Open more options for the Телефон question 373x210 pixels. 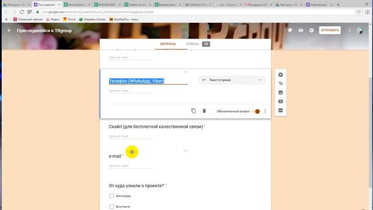click(x=265, y=111)
